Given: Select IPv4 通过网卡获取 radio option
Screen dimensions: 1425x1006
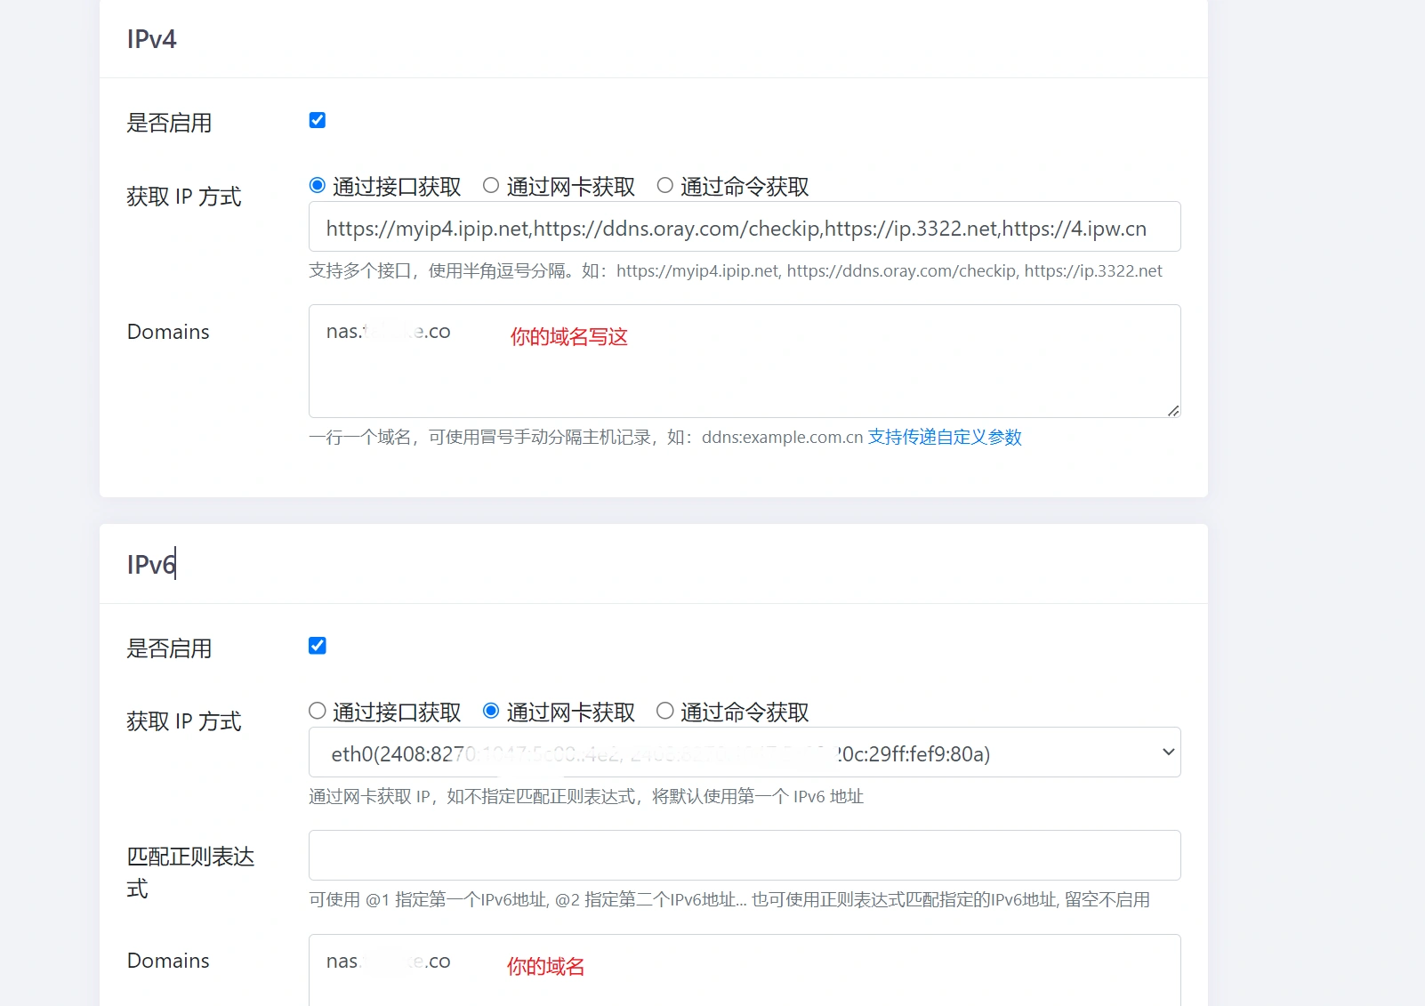Looking at the screenshot, I should coord(491,185).
